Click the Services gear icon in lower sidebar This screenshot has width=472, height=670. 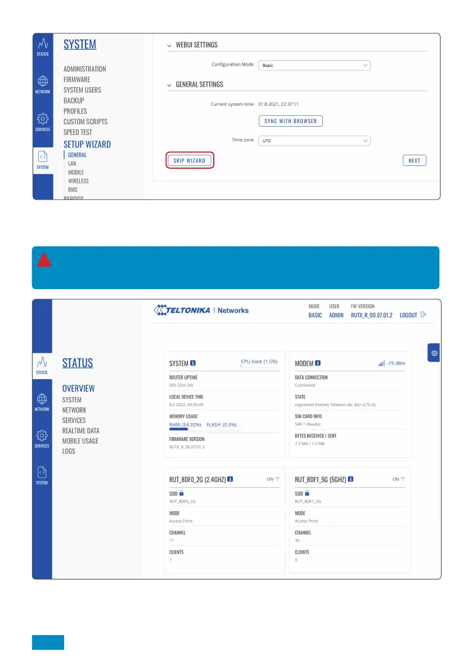(42, 438)
